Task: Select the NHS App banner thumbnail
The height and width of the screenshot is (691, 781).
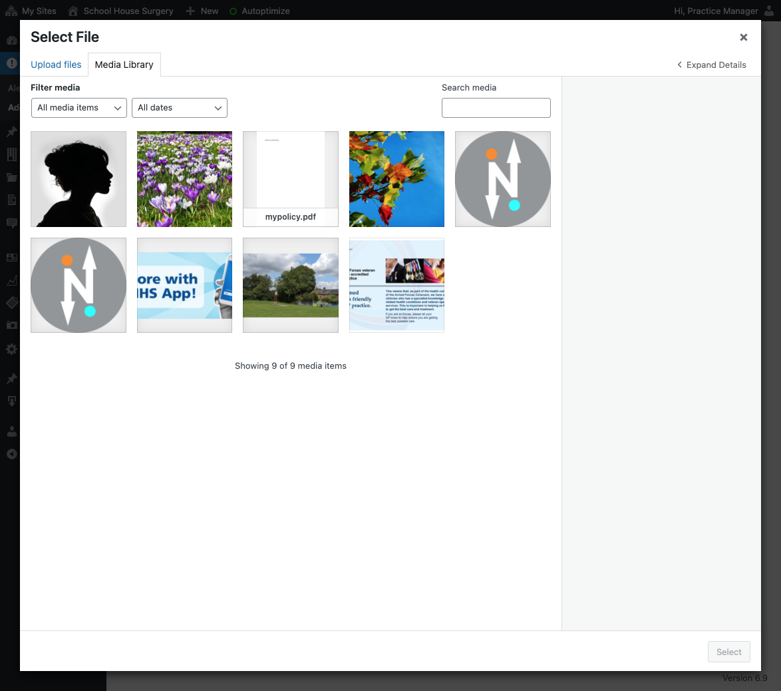Action: [184, 285]
